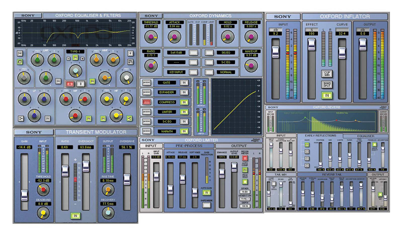Click the Inflator Input level fader
The width and height of the screenshot is (403, 232).
pyautogui.click(x=275, y=52)
